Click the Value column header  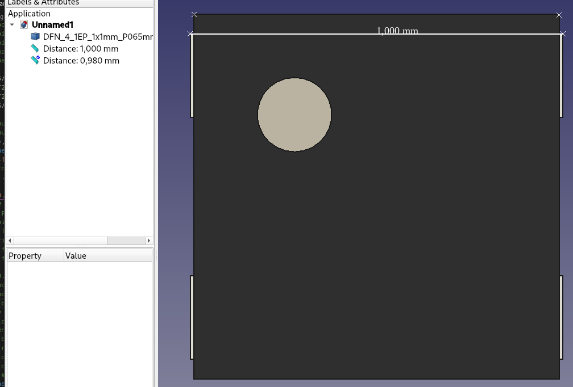(x=108, y=256)
